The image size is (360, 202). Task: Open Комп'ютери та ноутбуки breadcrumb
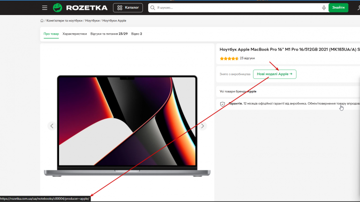64,21
